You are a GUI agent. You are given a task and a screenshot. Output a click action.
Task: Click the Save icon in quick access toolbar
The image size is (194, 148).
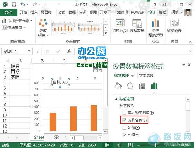pos(14,5)
